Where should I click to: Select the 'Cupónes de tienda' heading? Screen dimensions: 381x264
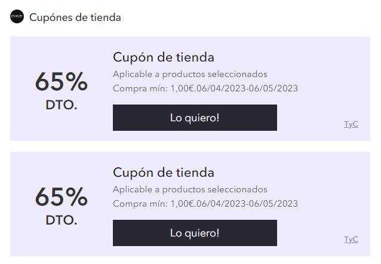coord(75,17)
